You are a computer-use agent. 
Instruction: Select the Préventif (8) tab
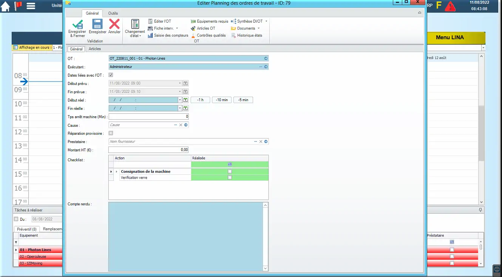pos(27,229)
